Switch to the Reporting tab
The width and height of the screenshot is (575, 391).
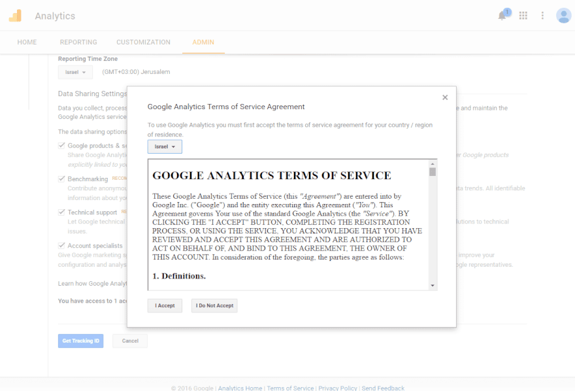(78, 42)
